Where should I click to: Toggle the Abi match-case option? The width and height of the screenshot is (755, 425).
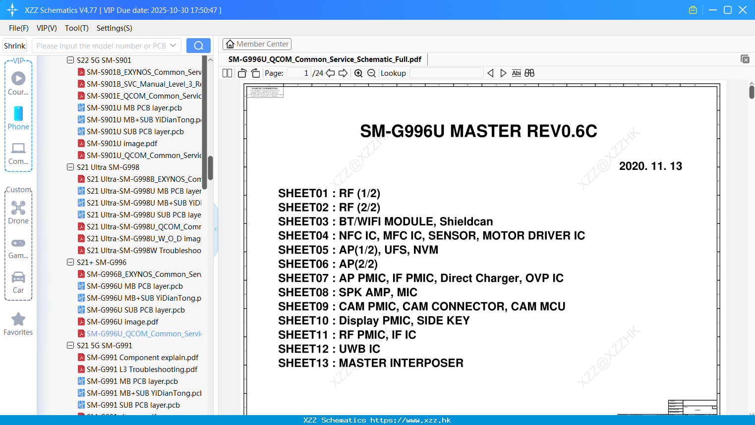[x=517, y=73]
